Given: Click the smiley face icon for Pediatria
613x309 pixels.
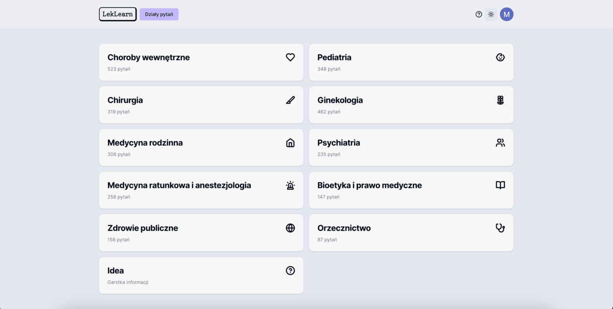Looking at the screenshot, I should point(500,57).
